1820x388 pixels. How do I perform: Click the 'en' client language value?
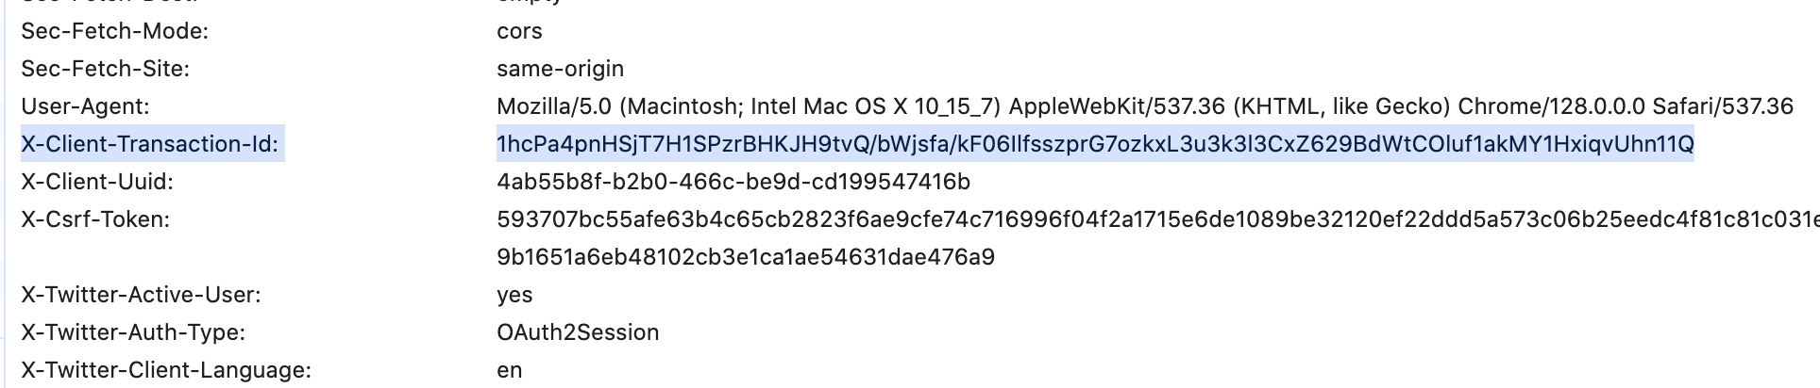coord(510,370)
